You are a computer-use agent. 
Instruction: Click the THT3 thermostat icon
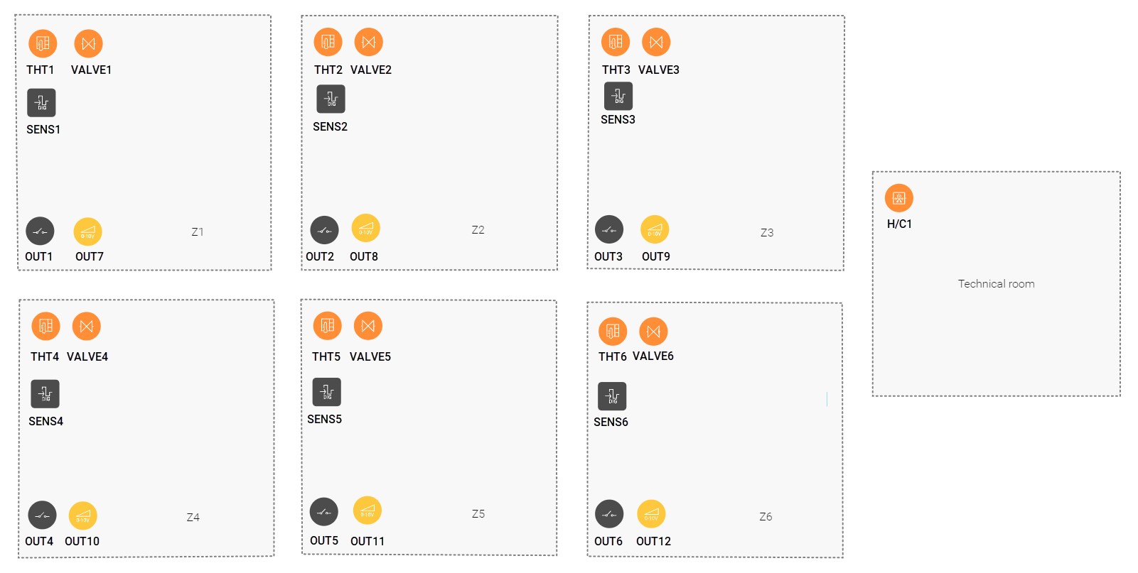pos(616,42)
